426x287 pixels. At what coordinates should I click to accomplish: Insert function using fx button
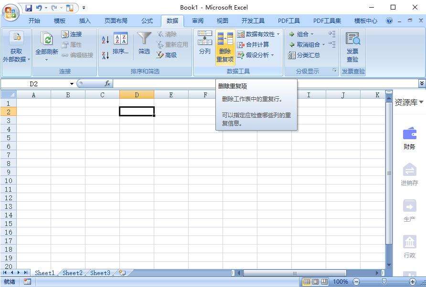tap(107, 83)
